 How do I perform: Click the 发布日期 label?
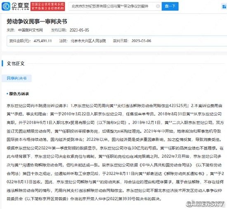click(x=59, y=30)
